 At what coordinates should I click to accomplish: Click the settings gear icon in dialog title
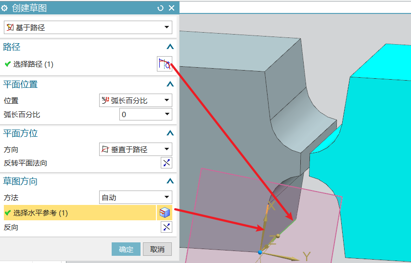tap(4, 8)
